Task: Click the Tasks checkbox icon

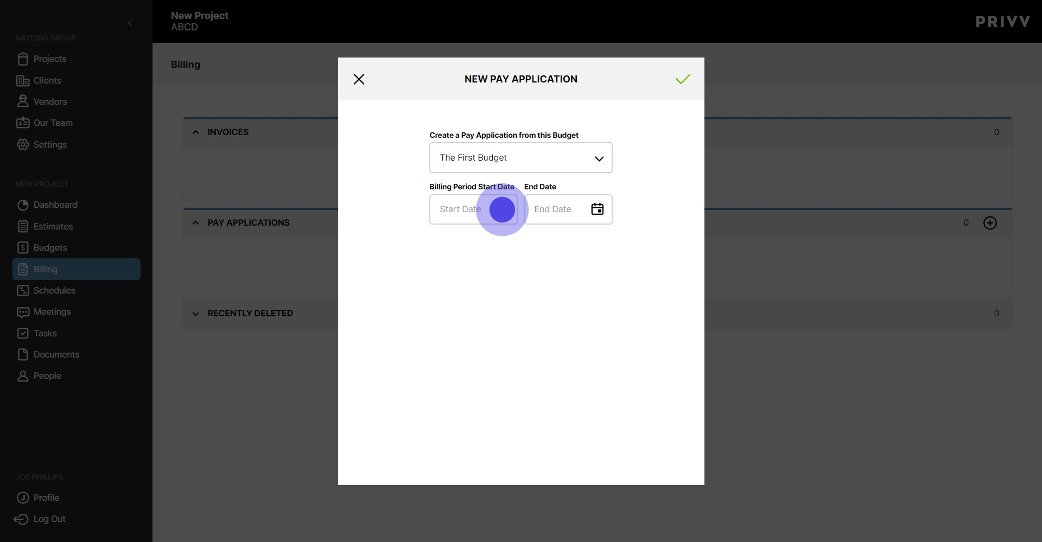Action: tap(23, 333)
